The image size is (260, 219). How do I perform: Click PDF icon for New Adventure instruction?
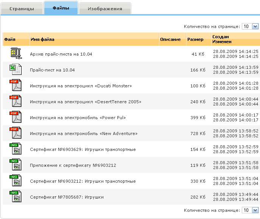[x=16, y=133]
